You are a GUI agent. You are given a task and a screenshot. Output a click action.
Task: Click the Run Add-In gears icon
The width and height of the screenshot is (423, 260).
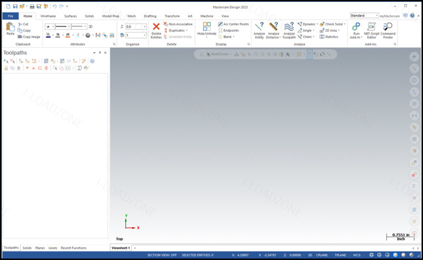click(x=356, y=27)
